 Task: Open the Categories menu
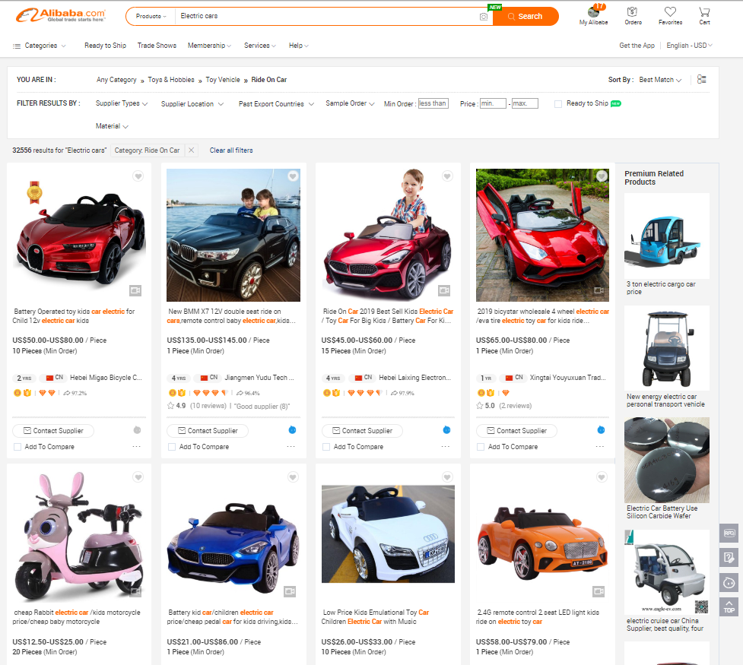click(40, 46)
